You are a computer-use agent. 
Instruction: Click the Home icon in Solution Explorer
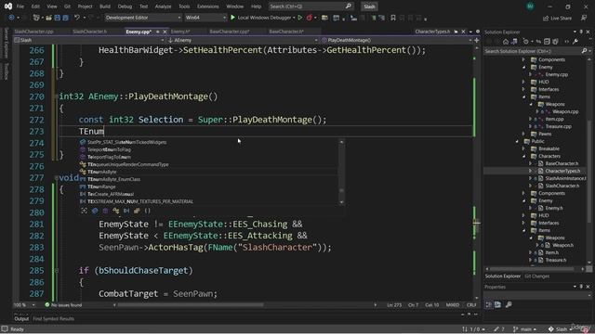(x=506, y=41)
